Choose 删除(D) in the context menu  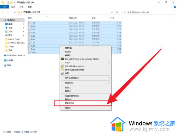86,99
